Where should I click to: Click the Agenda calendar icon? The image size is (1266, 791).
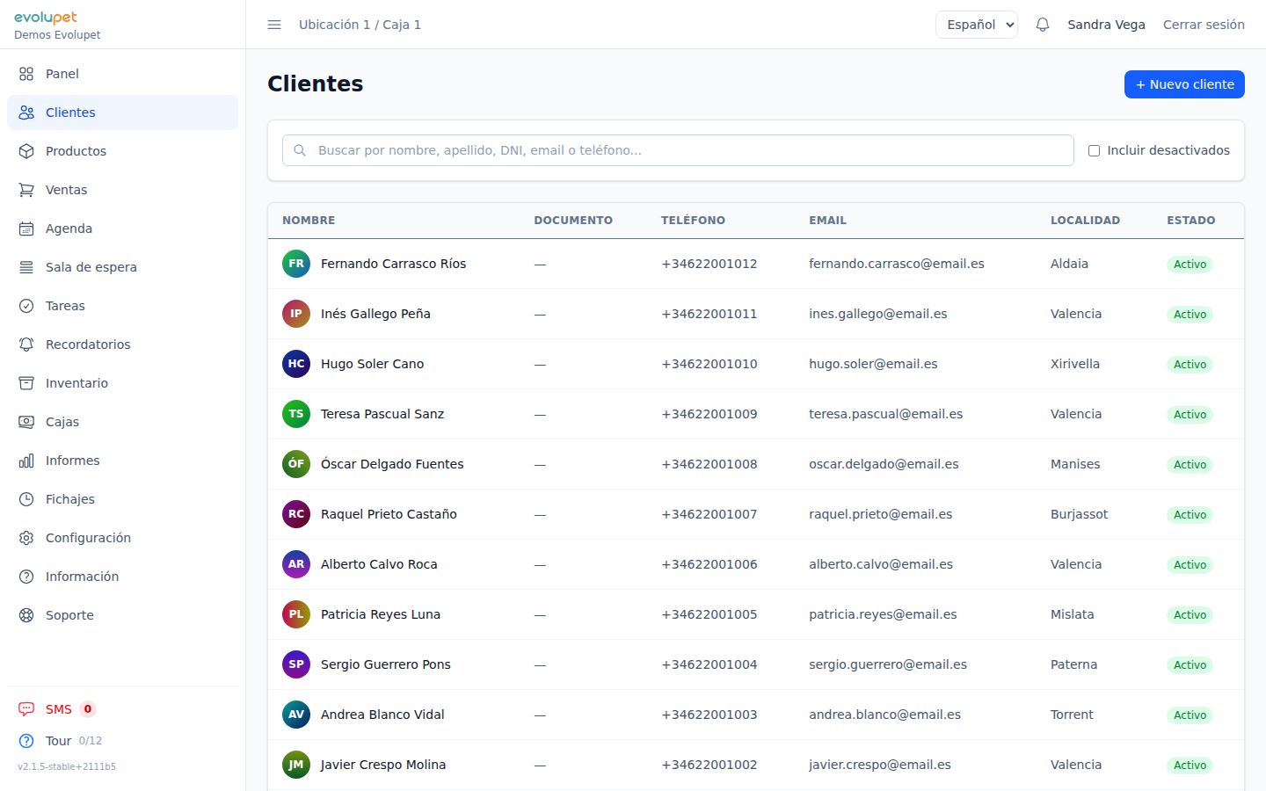[x=26, y=229]
